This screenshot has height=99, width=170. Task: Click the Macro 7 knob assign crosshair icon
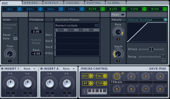pyautogui.click(x=151, y=86)
